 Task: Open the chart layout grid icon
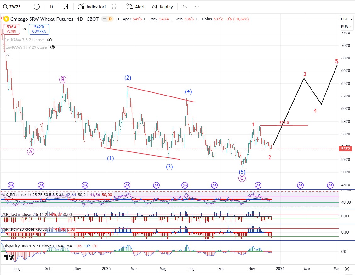pyautogui.click(x=115, y=7)
